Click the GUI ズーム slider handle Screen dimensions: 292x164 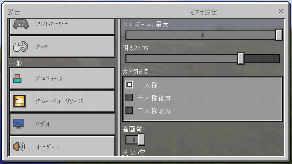(279, 35)
